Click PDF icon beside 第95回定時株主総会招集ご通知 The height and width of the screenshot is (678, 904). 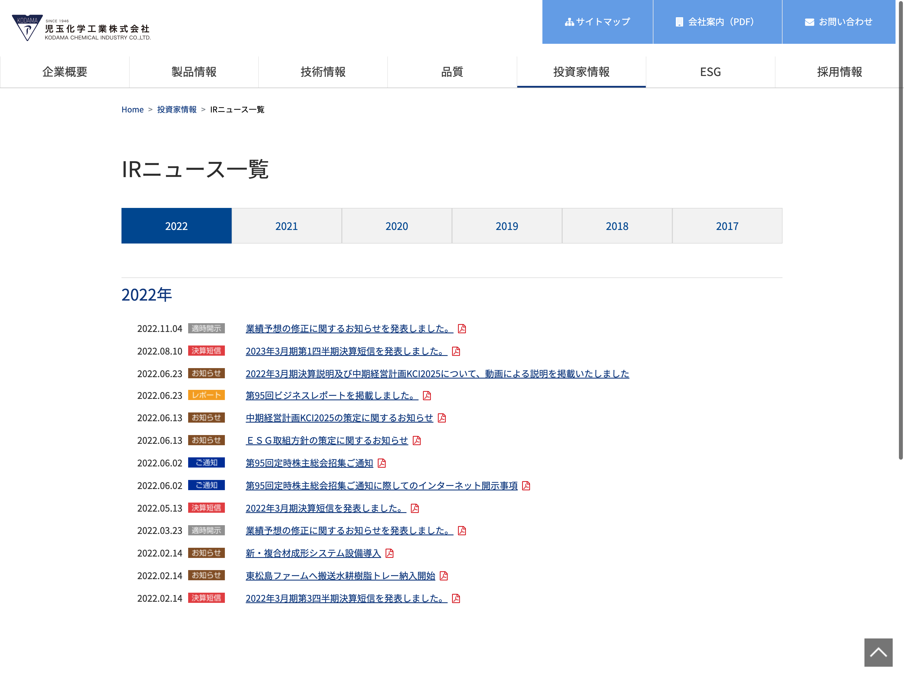pyautogui.click(x=382, y=463)
